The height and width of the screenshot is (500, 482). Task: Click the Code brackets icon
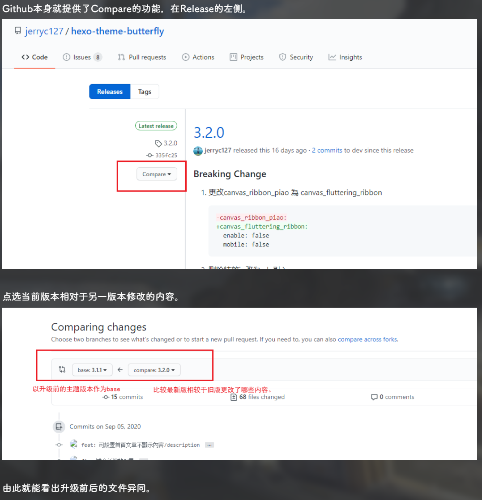pyautogui.click(x=25, y=57)
